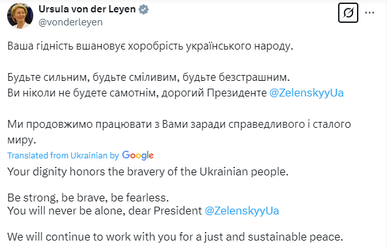Click the word миру. ending the Ukrainian text

[21, 140]
